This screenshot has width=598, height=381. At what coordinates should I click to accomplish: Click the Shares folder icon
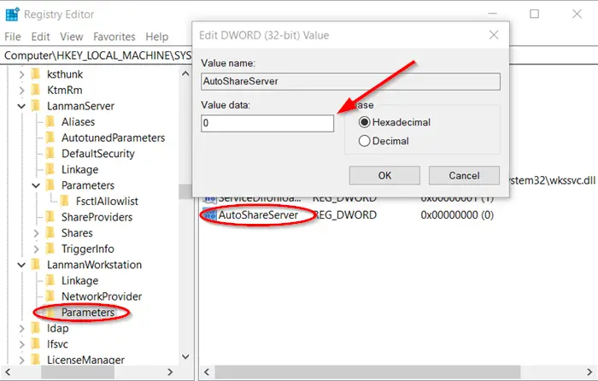[x=50, y=233]
